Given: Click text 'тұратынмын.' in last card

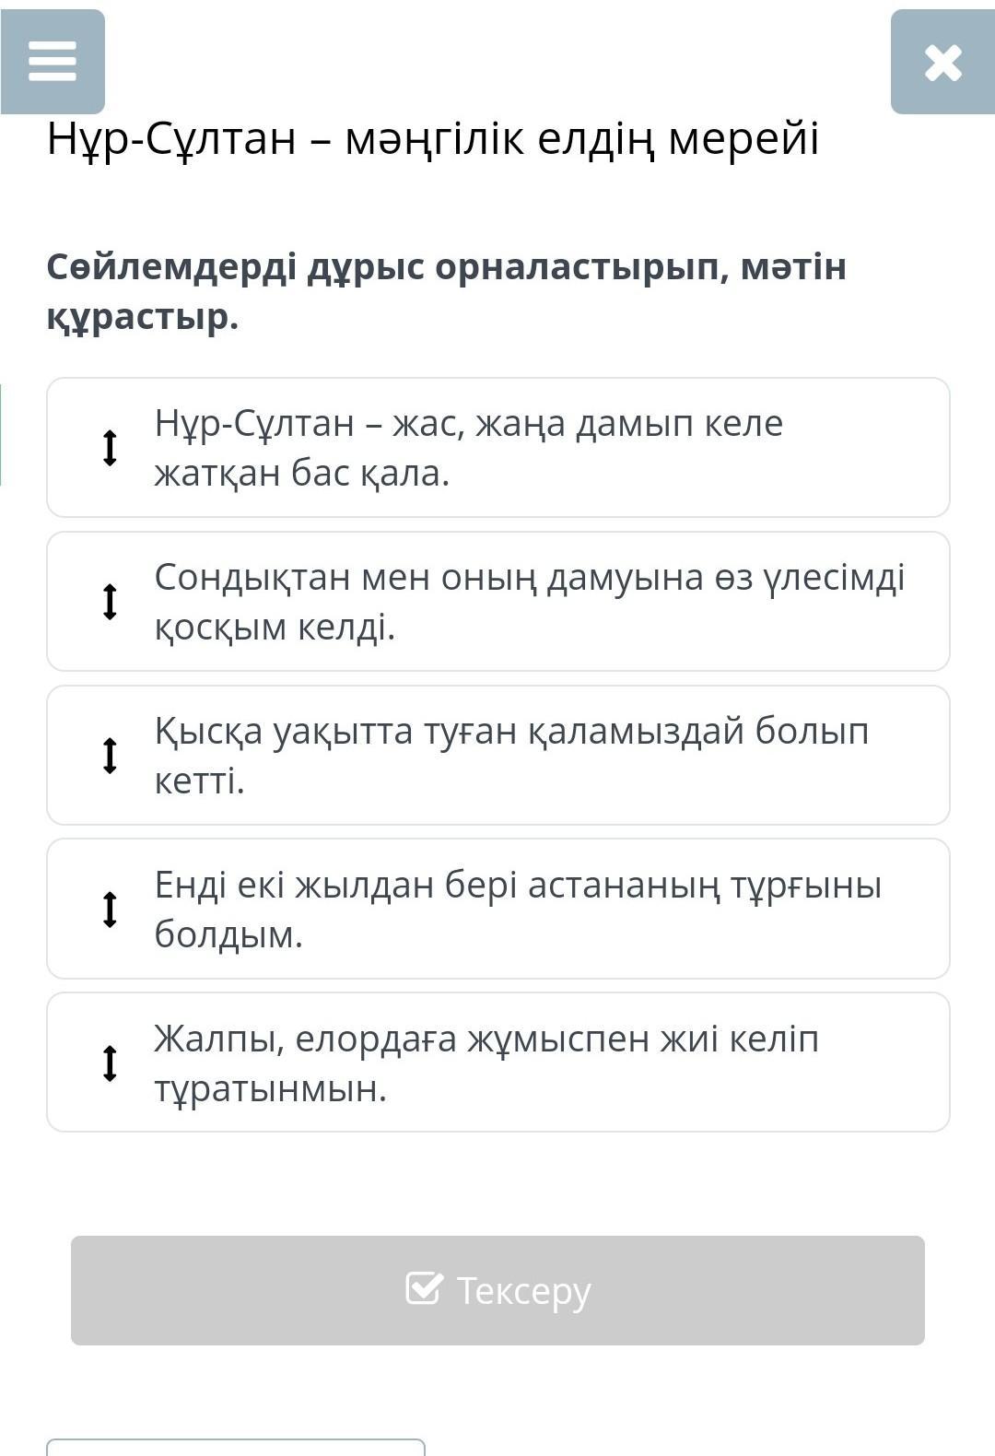Looking at the screenshot, I should click(x=271, y=1089).
